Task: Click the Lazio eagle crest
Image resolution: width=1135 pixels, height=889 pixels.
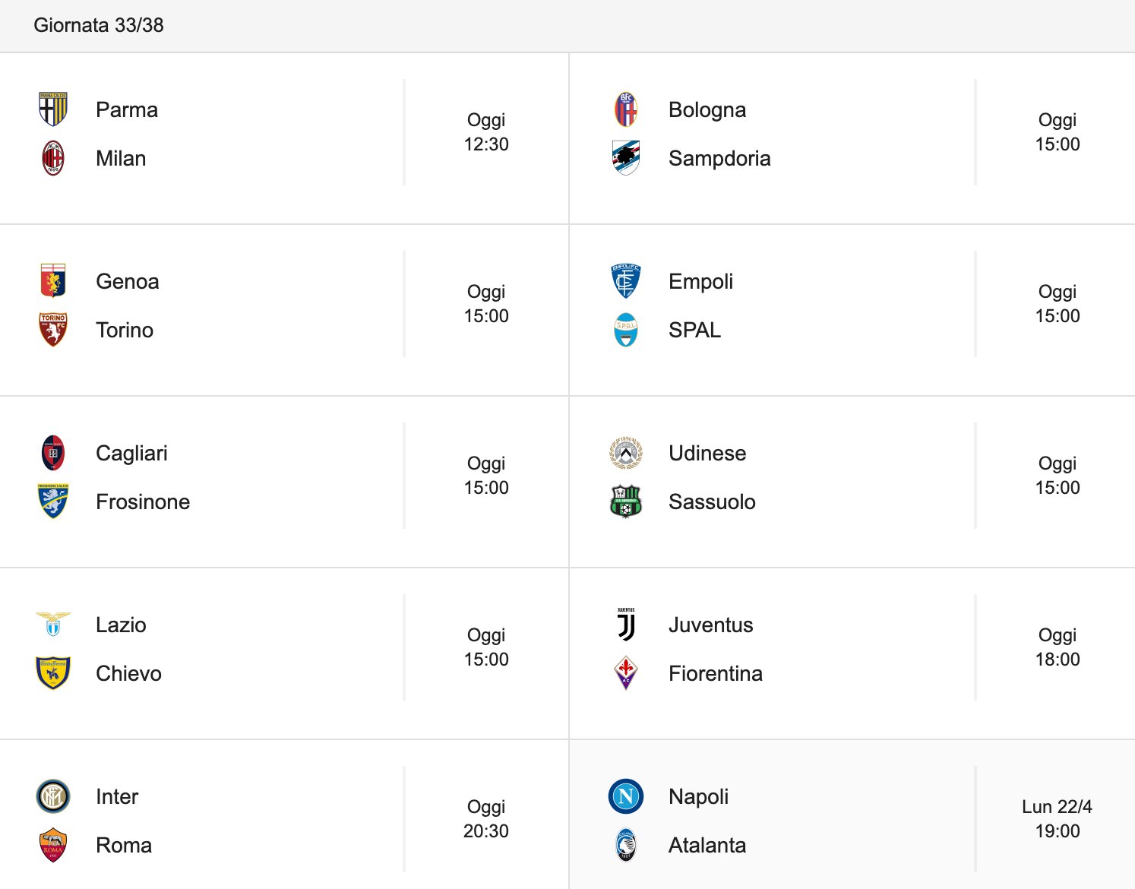Action: [53, 625]
